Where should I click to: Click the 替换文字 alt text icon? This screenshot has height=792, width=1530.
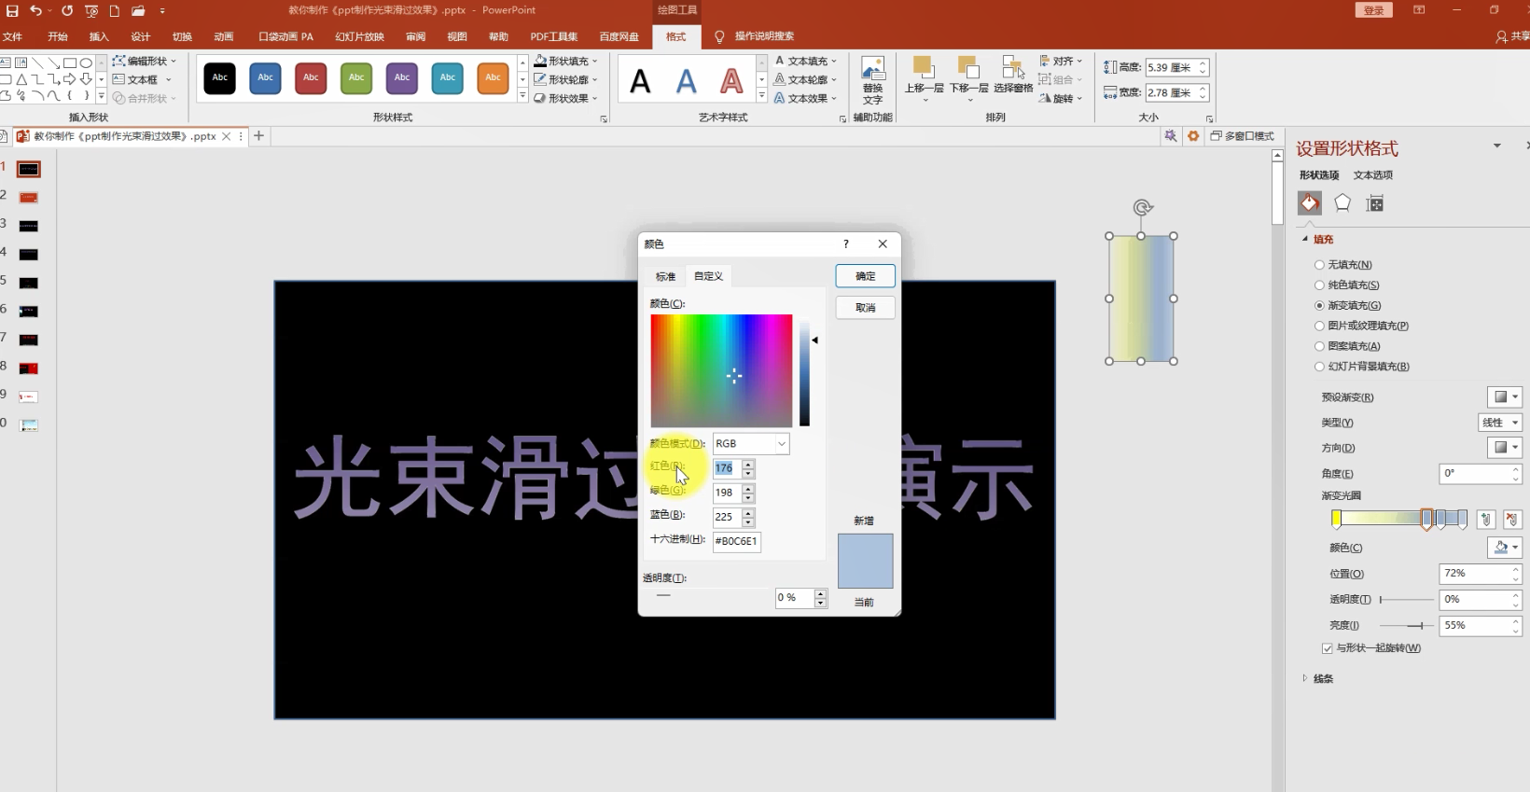(x=872, y=80)
